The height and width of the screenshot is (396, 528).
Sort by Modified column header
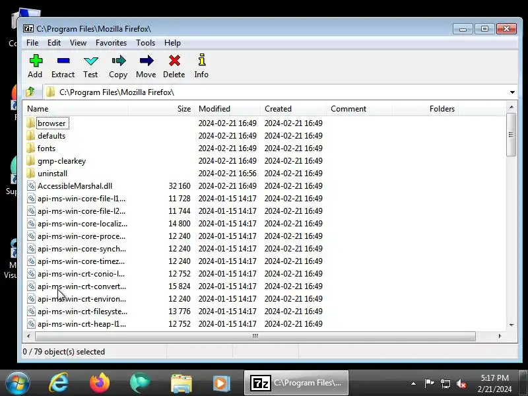pyautogui.click(x=227, y=109)
